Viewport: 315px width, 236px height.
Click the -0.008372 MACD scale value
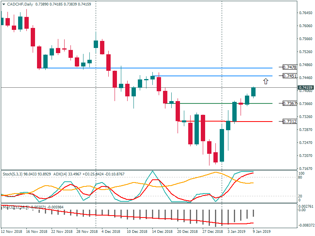point(306,225)
